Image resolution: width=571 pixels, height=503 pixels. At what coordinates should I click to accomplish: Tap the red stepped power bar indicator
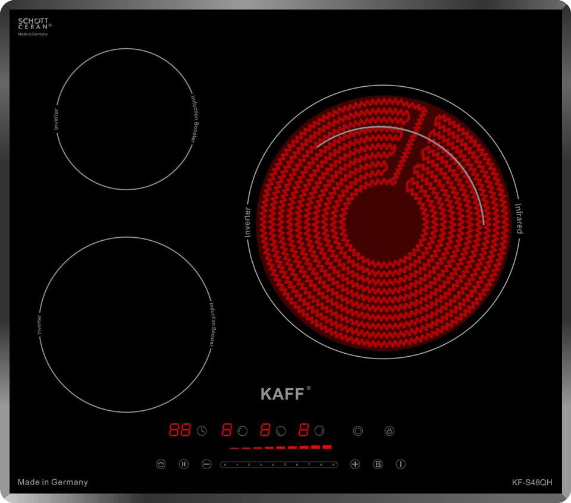click(x=281, y=447)
